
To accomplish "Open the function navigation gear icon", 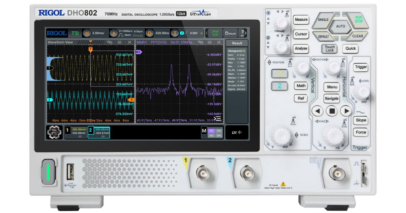I will tap(54, 132).
